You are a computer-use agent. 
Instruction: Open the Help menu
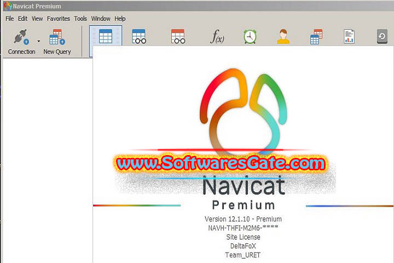coord(120,19)
